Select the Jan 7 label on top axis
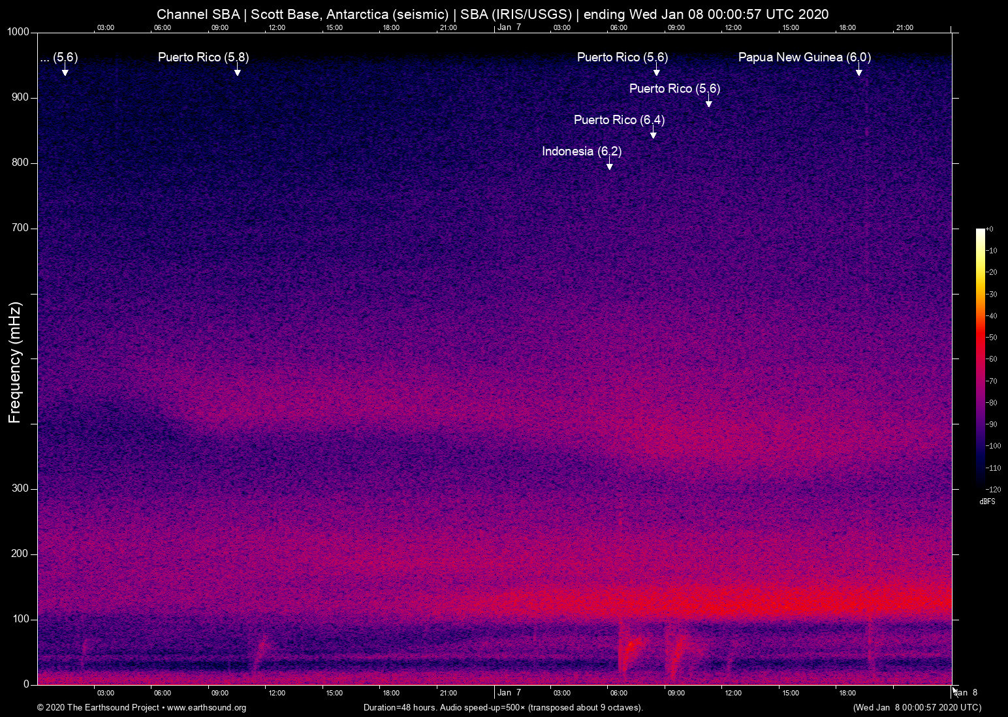 click(x=509, y=27)
